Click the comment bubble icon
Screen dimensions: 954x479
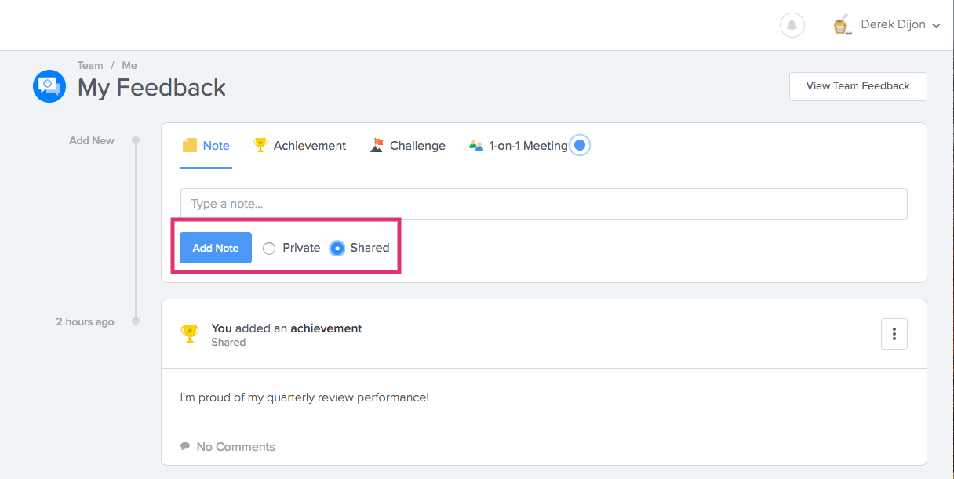(185, 446)
